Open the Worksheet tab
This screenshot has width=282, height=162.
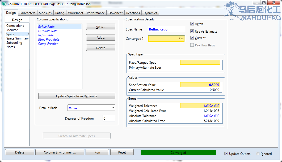[x=75, y=13]
